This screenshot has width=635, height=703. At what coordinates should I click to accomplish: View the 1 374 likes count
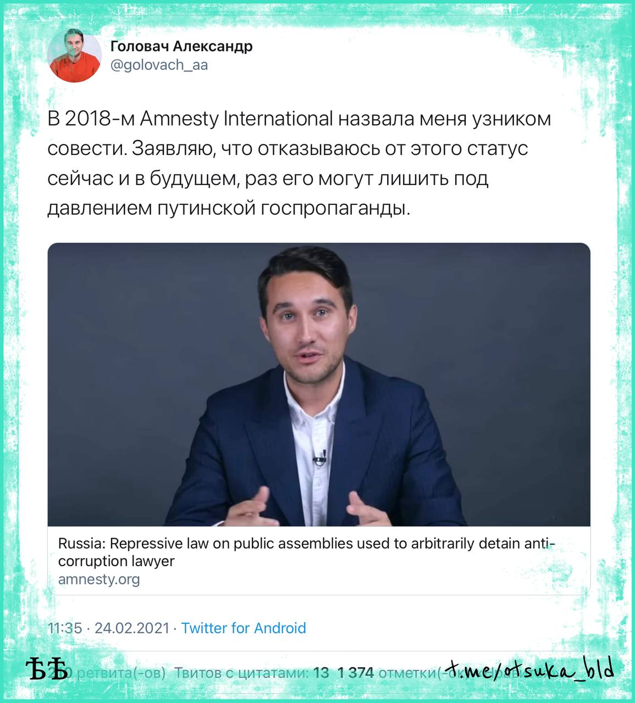356,673
